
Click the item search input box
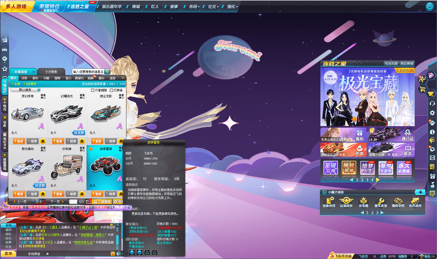click(x=88, y=72)
